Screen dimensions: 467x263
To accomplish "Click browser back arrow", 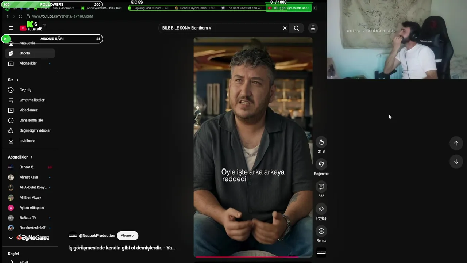I will click(x=7, y=16).
